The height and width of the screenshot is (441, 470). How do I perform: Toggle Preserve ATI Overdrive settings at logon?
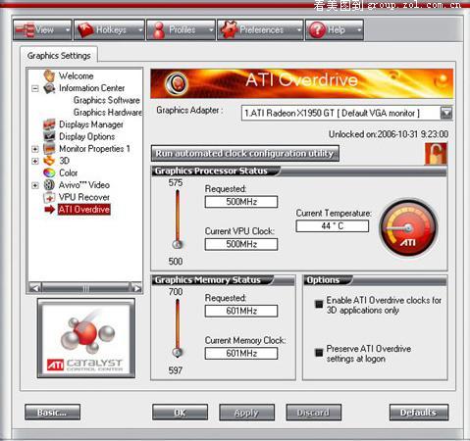click(319, 353)
